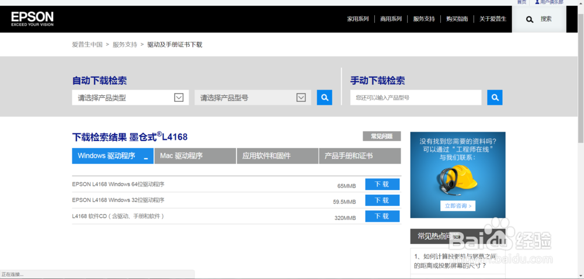Click the 65MMB file size text
Screen dimensions: 584x279
[x=347, y=186]
